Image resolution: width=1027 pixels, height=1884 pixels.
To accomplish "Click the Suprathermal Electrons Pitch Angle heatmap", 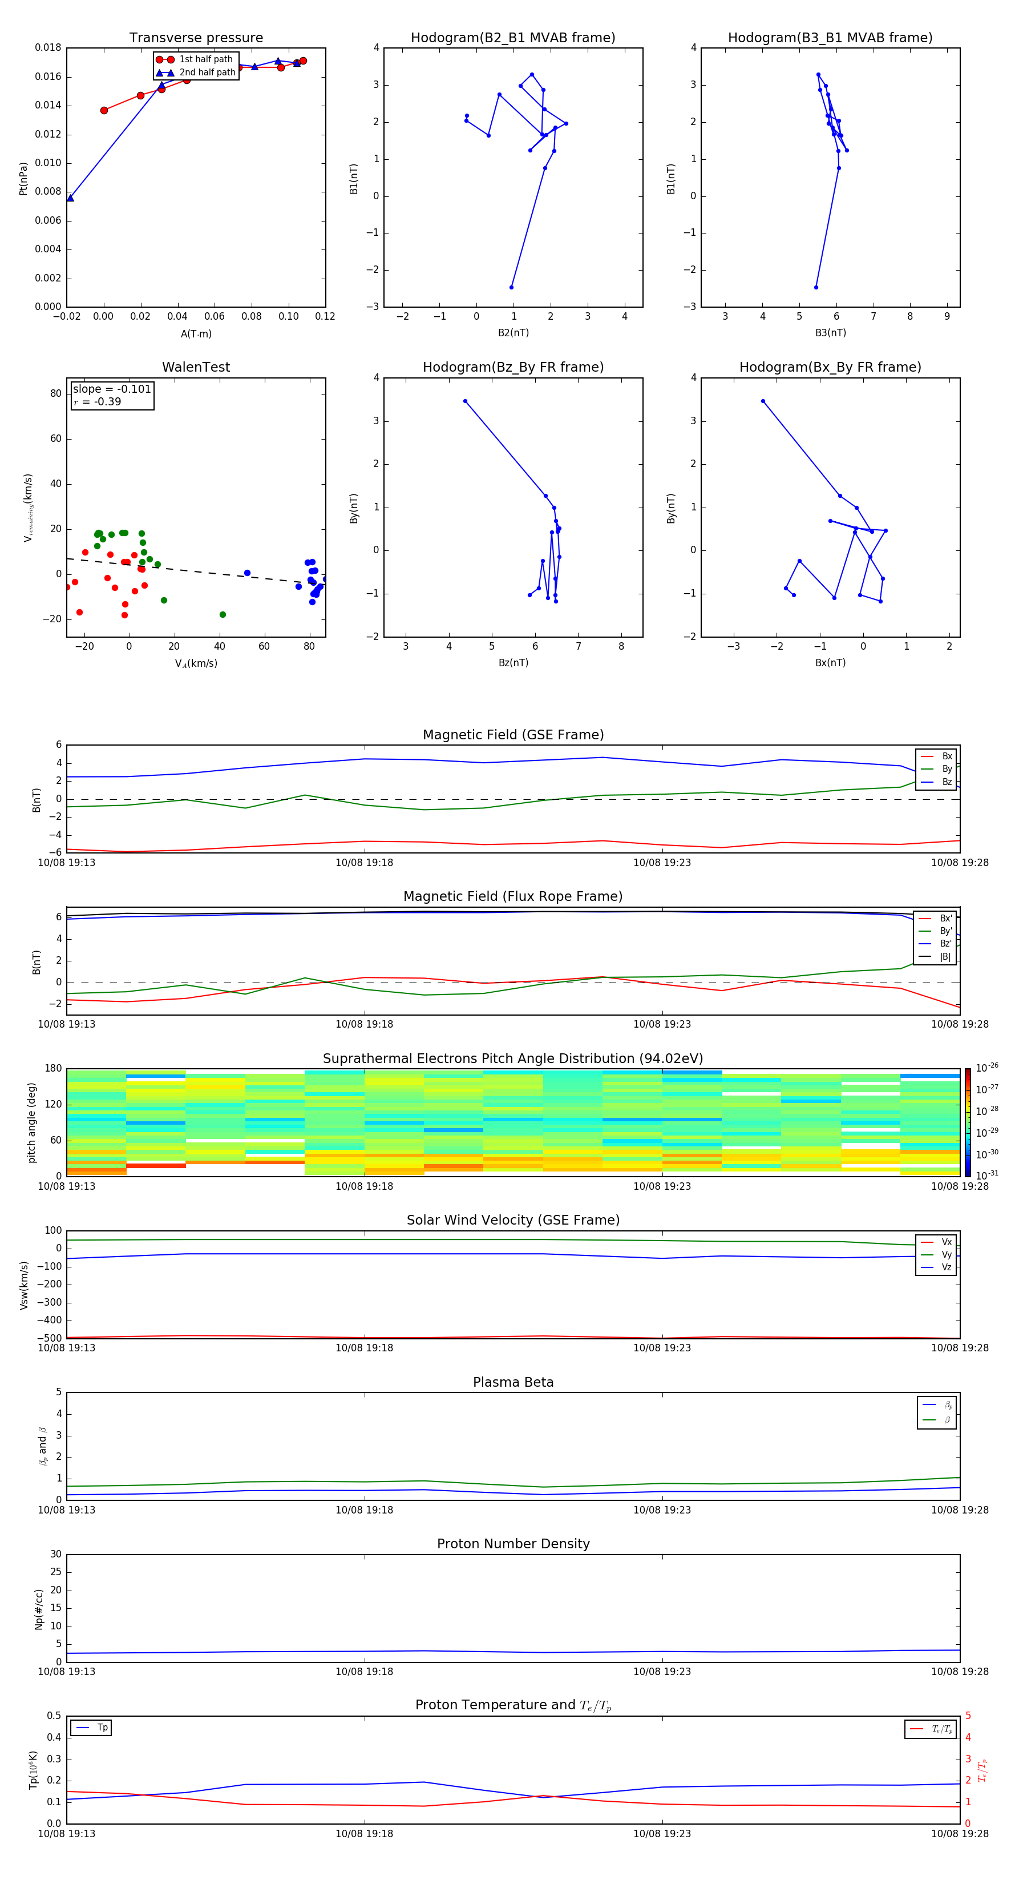I will coord(512,1122).
